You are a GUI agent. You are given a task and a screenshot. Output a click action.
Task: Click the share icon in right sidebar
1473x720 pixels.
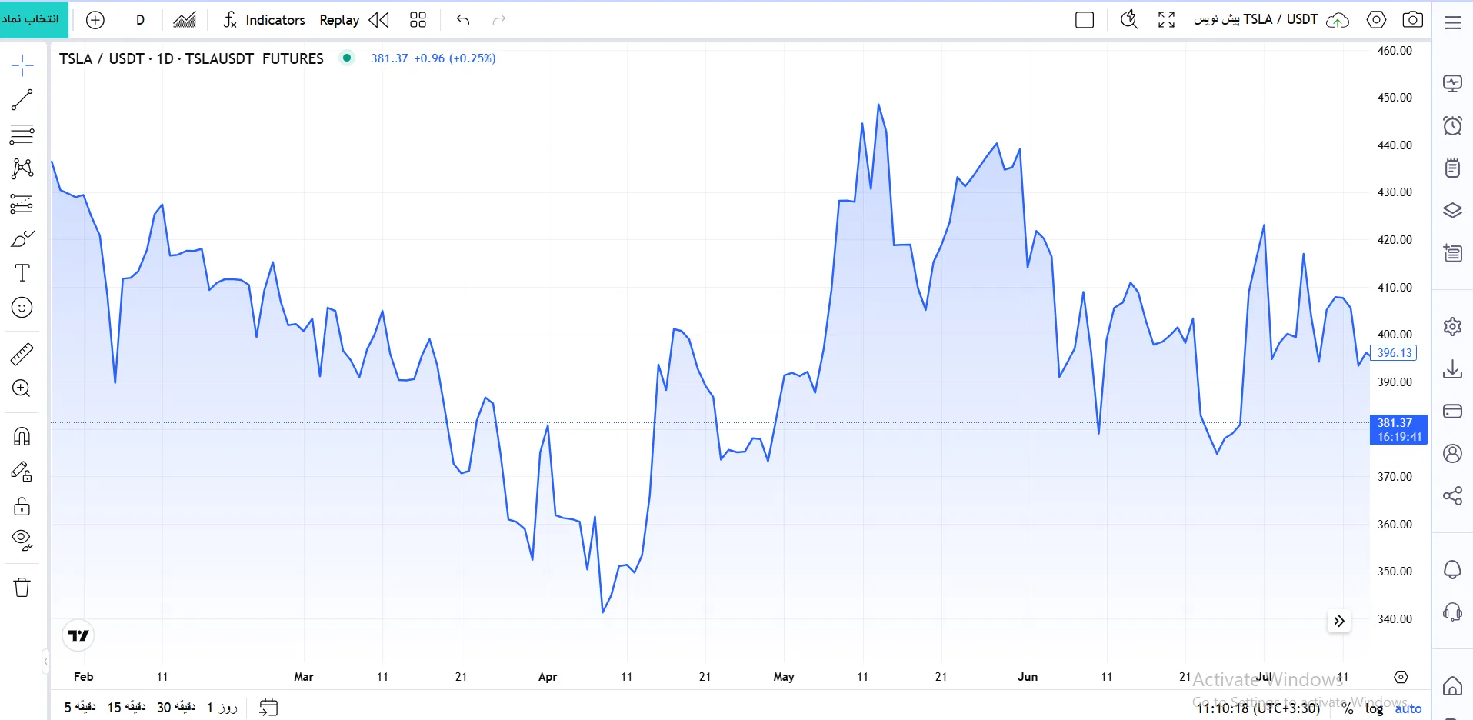[x=1453, y=495]
